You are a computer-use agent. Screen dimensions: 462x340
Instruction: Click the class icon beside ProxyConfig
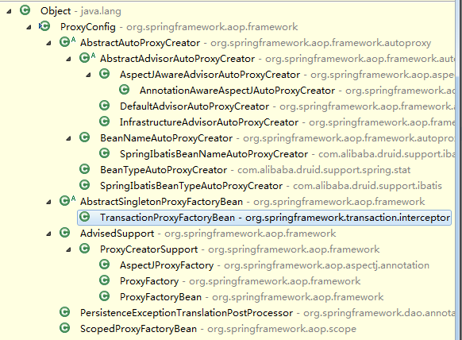(x=44, y=26)
